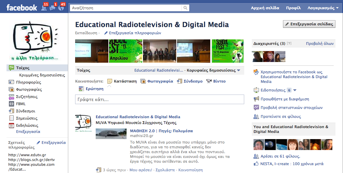Open the Κορυφαίες δημοσιεύσεις filter dropdown
The image size is (343, 173).
pos(213,70)
